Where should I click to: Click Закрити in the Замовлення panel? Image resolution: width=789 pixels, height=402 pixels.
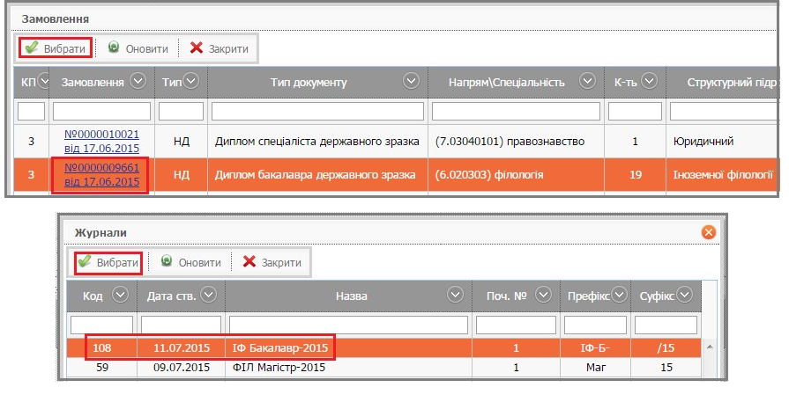(x=219, y=48)
